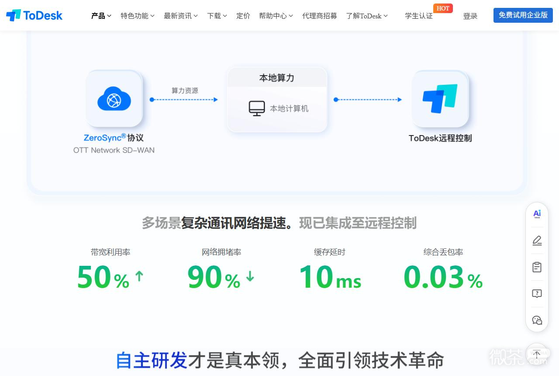
Task: Open the 帮助中心 dropdown menu
Action: (x=276, y=16)
